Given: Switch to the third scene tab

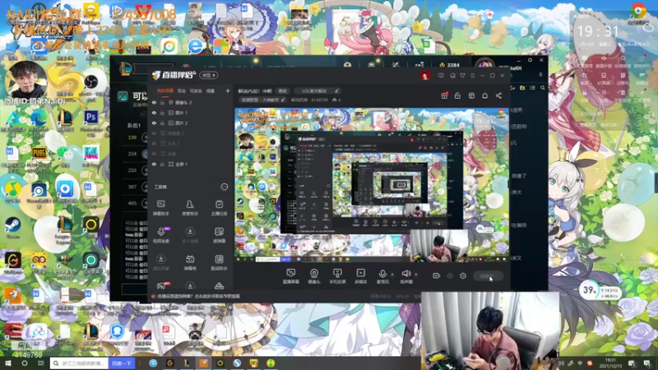Looking at the screenshot, I should (196, 90).
